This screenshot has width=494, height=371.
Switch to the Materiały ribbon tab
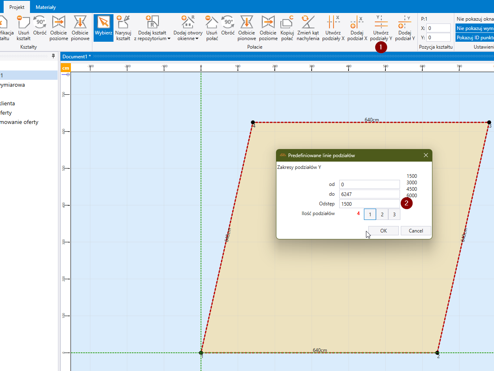point(45,7)
